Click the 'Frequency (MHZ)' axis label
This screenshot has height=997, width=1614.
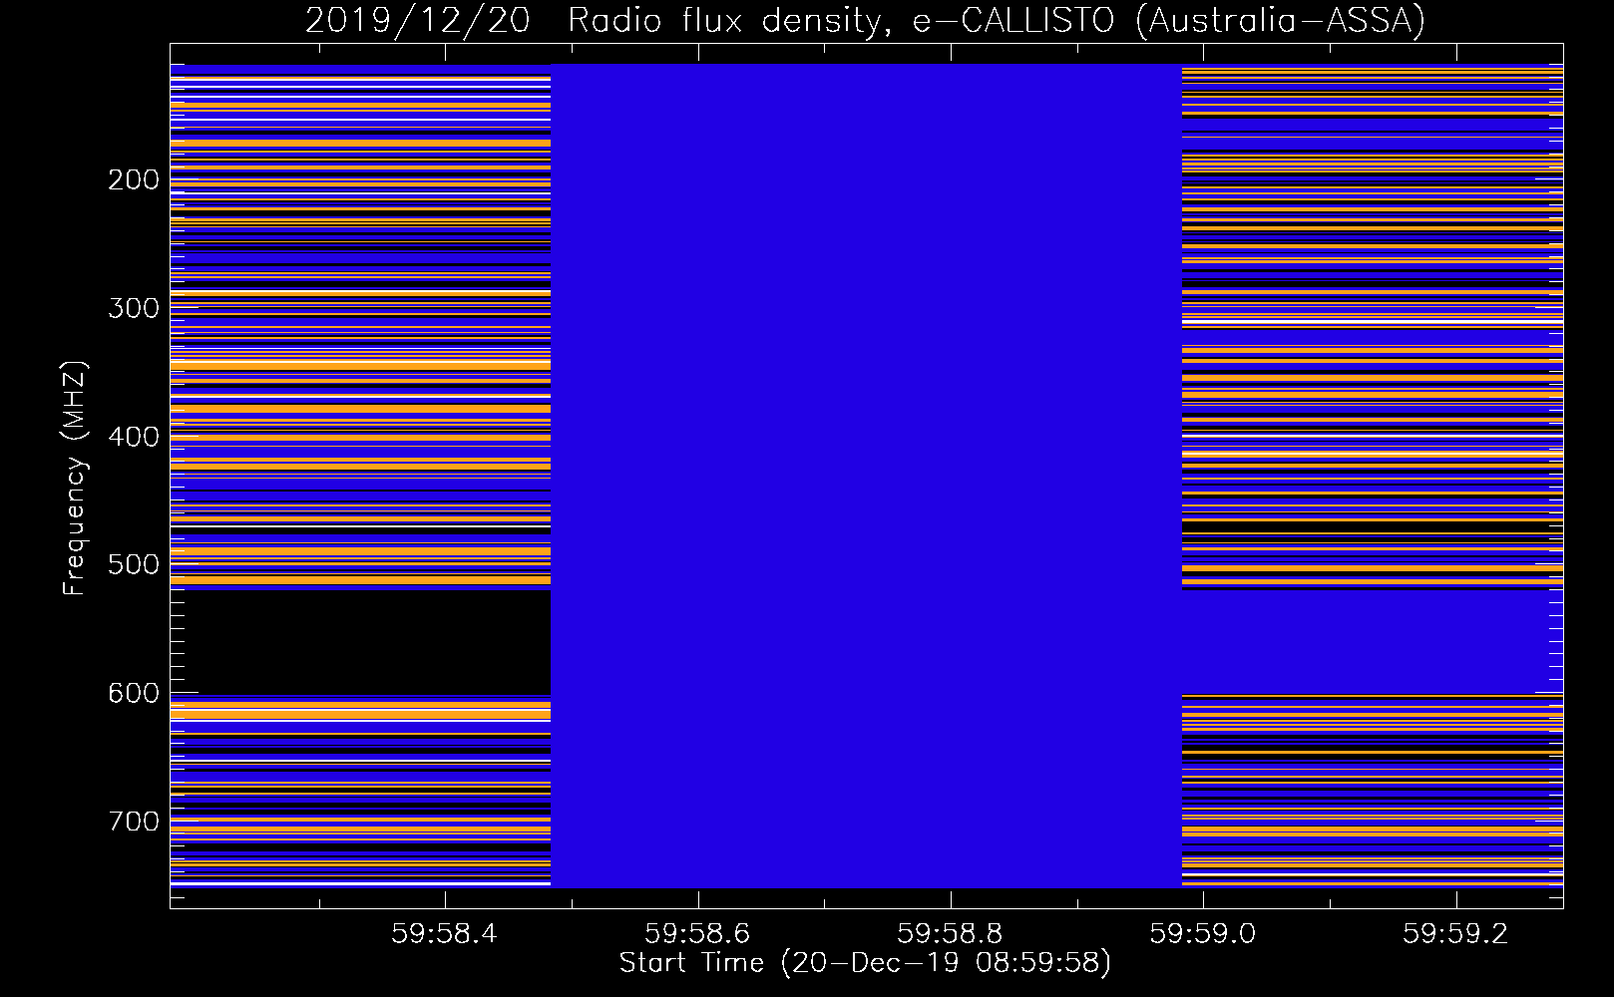(x=75, y=478)
